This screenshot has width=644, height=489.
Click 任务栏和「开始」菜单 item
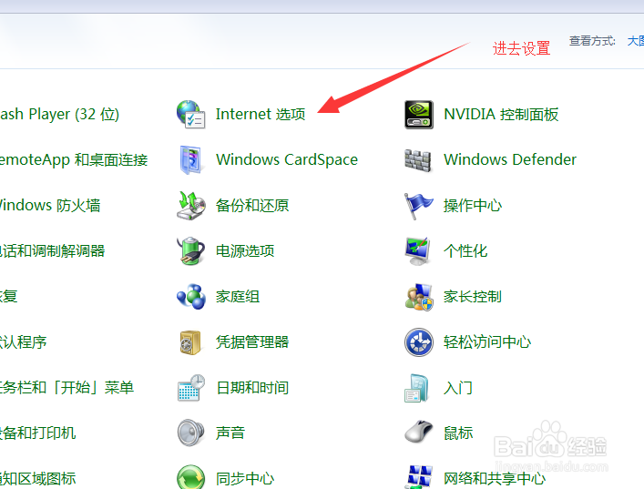tap(66, 388)
